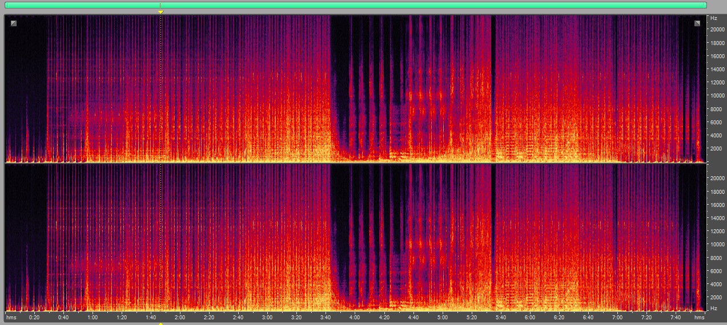Click the lower channel's 20000 frequency label

pos(717,178)
